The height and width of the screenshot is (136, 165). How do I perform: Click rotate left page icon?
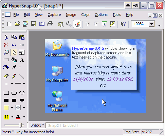tap(96, 24)
